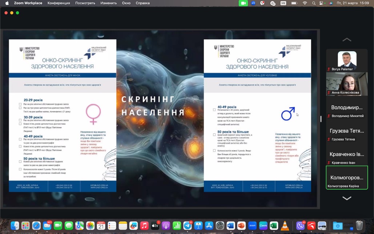The height and width of the screenshot is (234, 374).
Task: Launch the Music app
Action: 144,225
